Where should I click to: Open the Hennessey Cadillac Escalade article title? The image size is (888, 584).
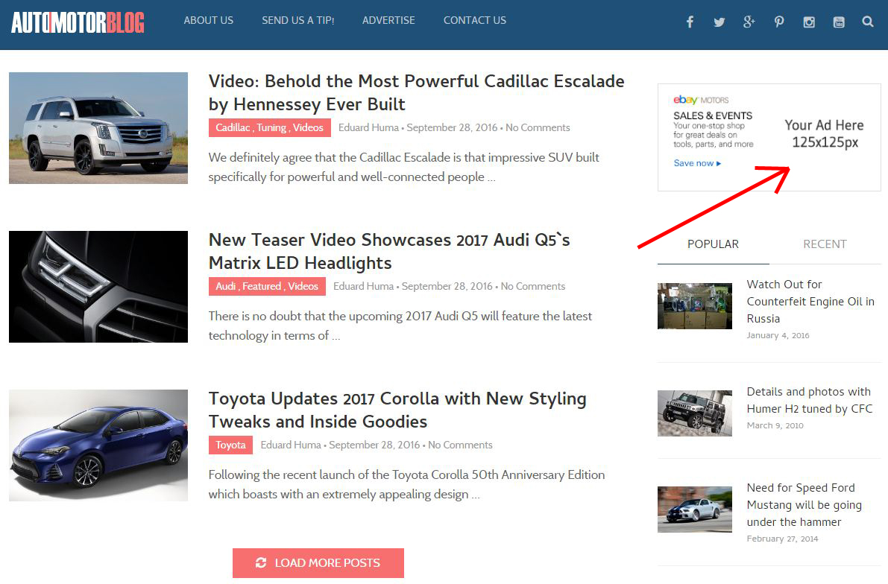coord(416,93)
